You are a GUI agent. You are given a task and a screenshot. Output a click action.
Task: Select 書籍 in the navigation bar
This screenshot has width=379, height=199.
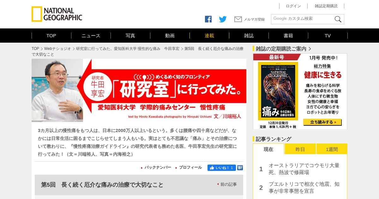pos(288,36)
